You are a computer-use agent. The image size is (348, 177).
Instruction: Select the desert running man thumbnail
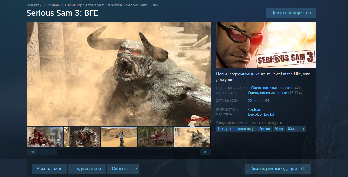[119, 138]
